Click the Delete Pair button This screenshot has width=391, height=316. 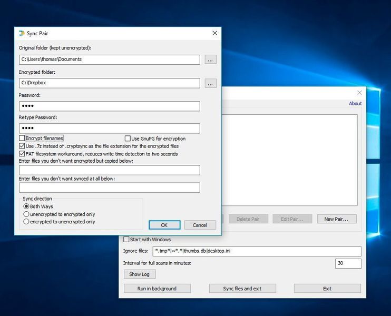[248, 219]
